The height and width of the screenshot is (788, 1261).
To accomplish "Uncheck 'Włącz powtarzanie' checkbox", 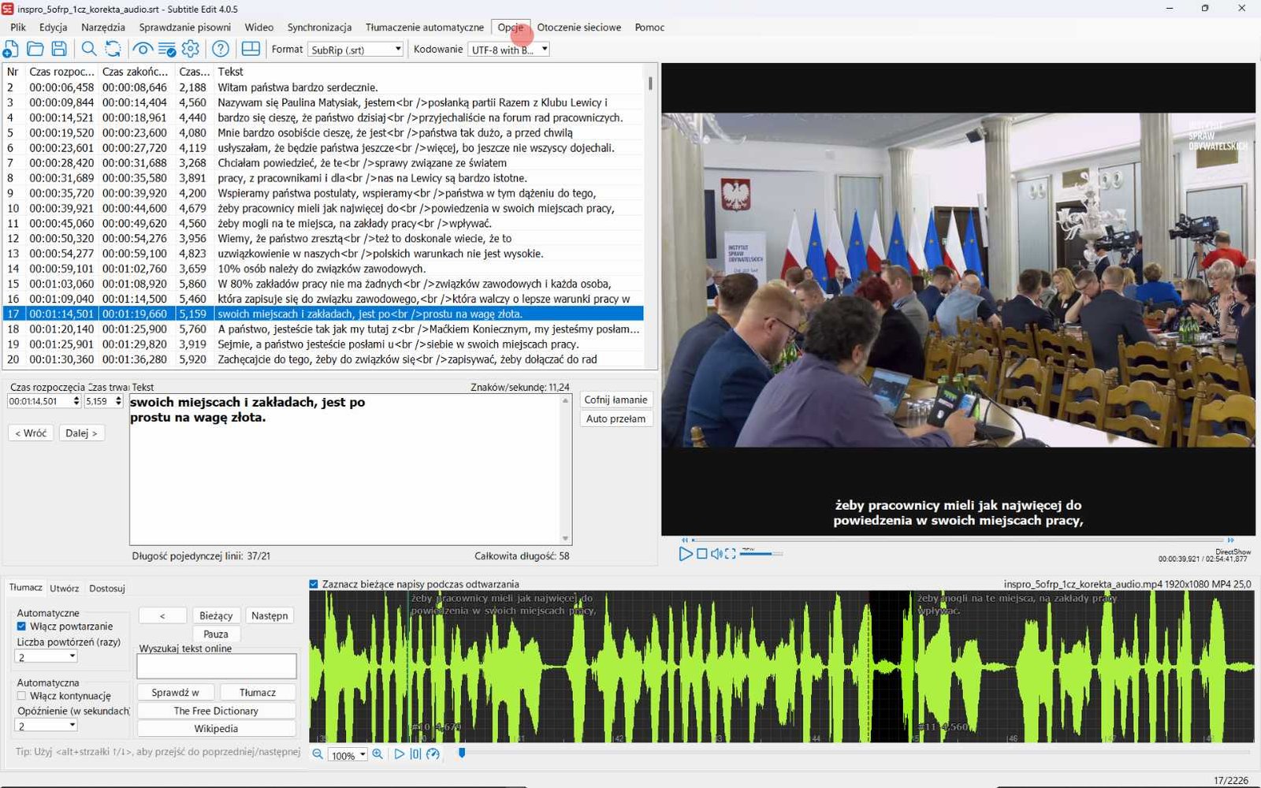I will tap(21, 626).
